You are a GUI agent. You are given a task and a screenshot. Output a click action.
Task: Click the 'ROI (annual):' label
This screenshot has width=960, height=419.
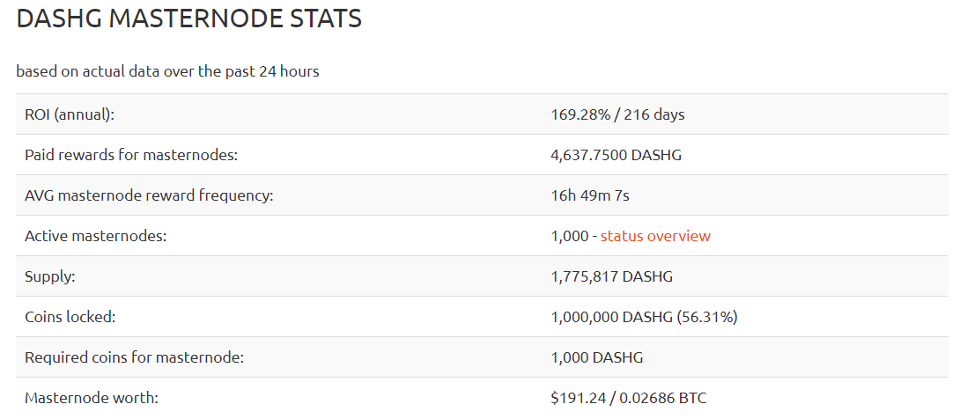pos(70,115)
